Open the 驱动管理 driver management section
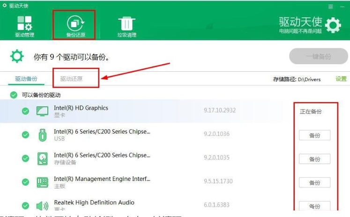Viewport: 350px width, 217px height. tap(24, 26)
